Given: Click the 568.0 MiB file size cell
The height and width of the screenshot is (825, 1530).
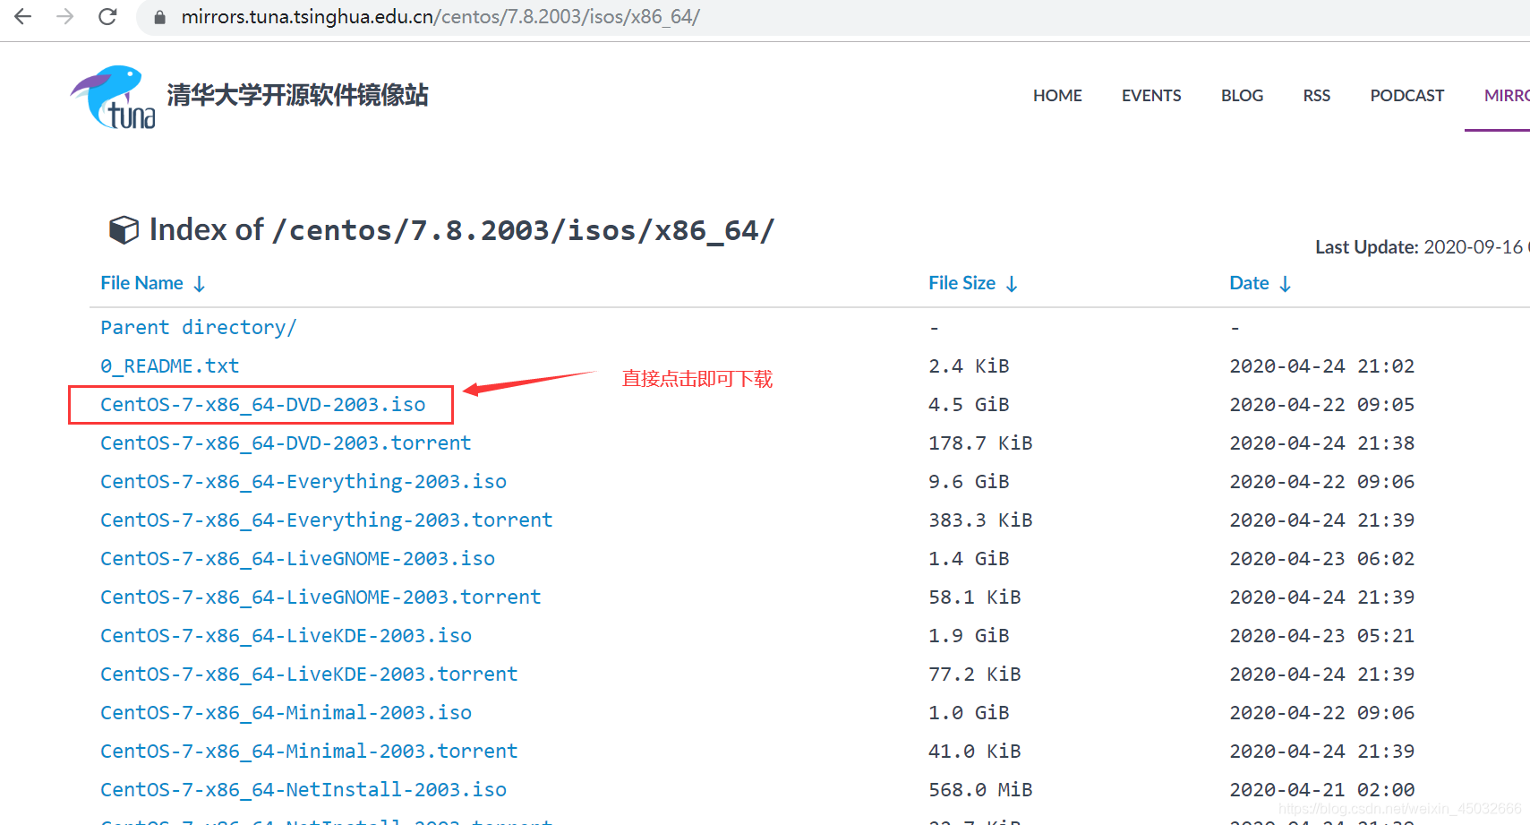Looking at the screenshot, I should (980, 790).
